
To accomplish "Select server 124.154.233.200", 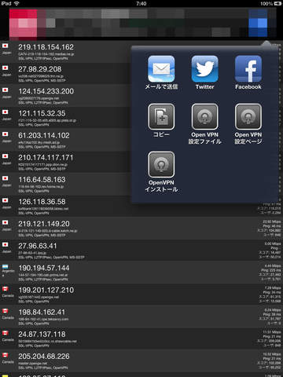I will click(141, 96).
